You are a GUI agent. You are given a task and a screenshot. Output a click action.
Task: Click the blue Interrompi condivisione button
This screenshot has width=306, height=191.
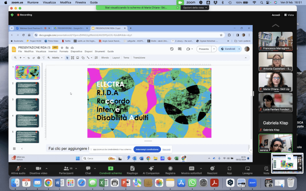click(x=147, y=149)
